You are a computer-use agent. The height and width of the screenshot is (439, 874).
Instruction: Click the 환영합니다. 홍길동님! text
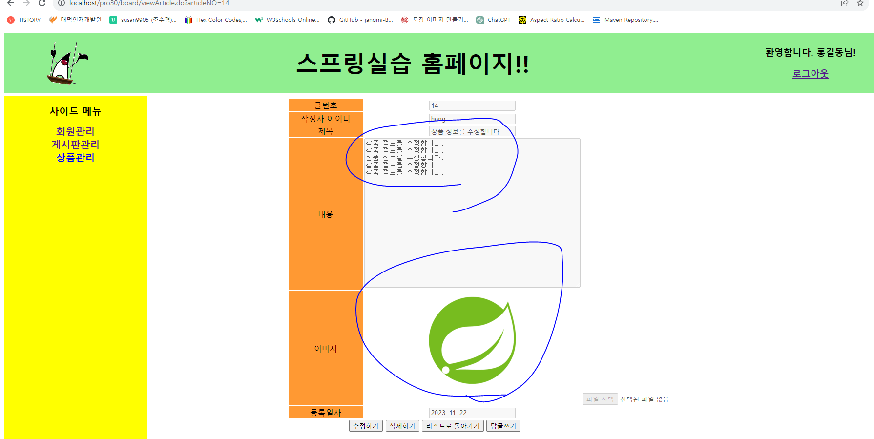point(810,52)
